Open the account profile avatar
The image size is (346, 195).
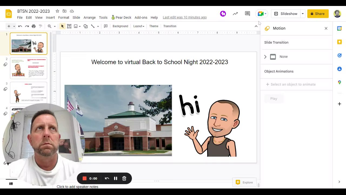(x=337, y=14)
